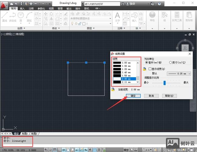Switch to the 注释 ribbon tab
The width and height of the screenshot is (197, 152).
point(31,9)
